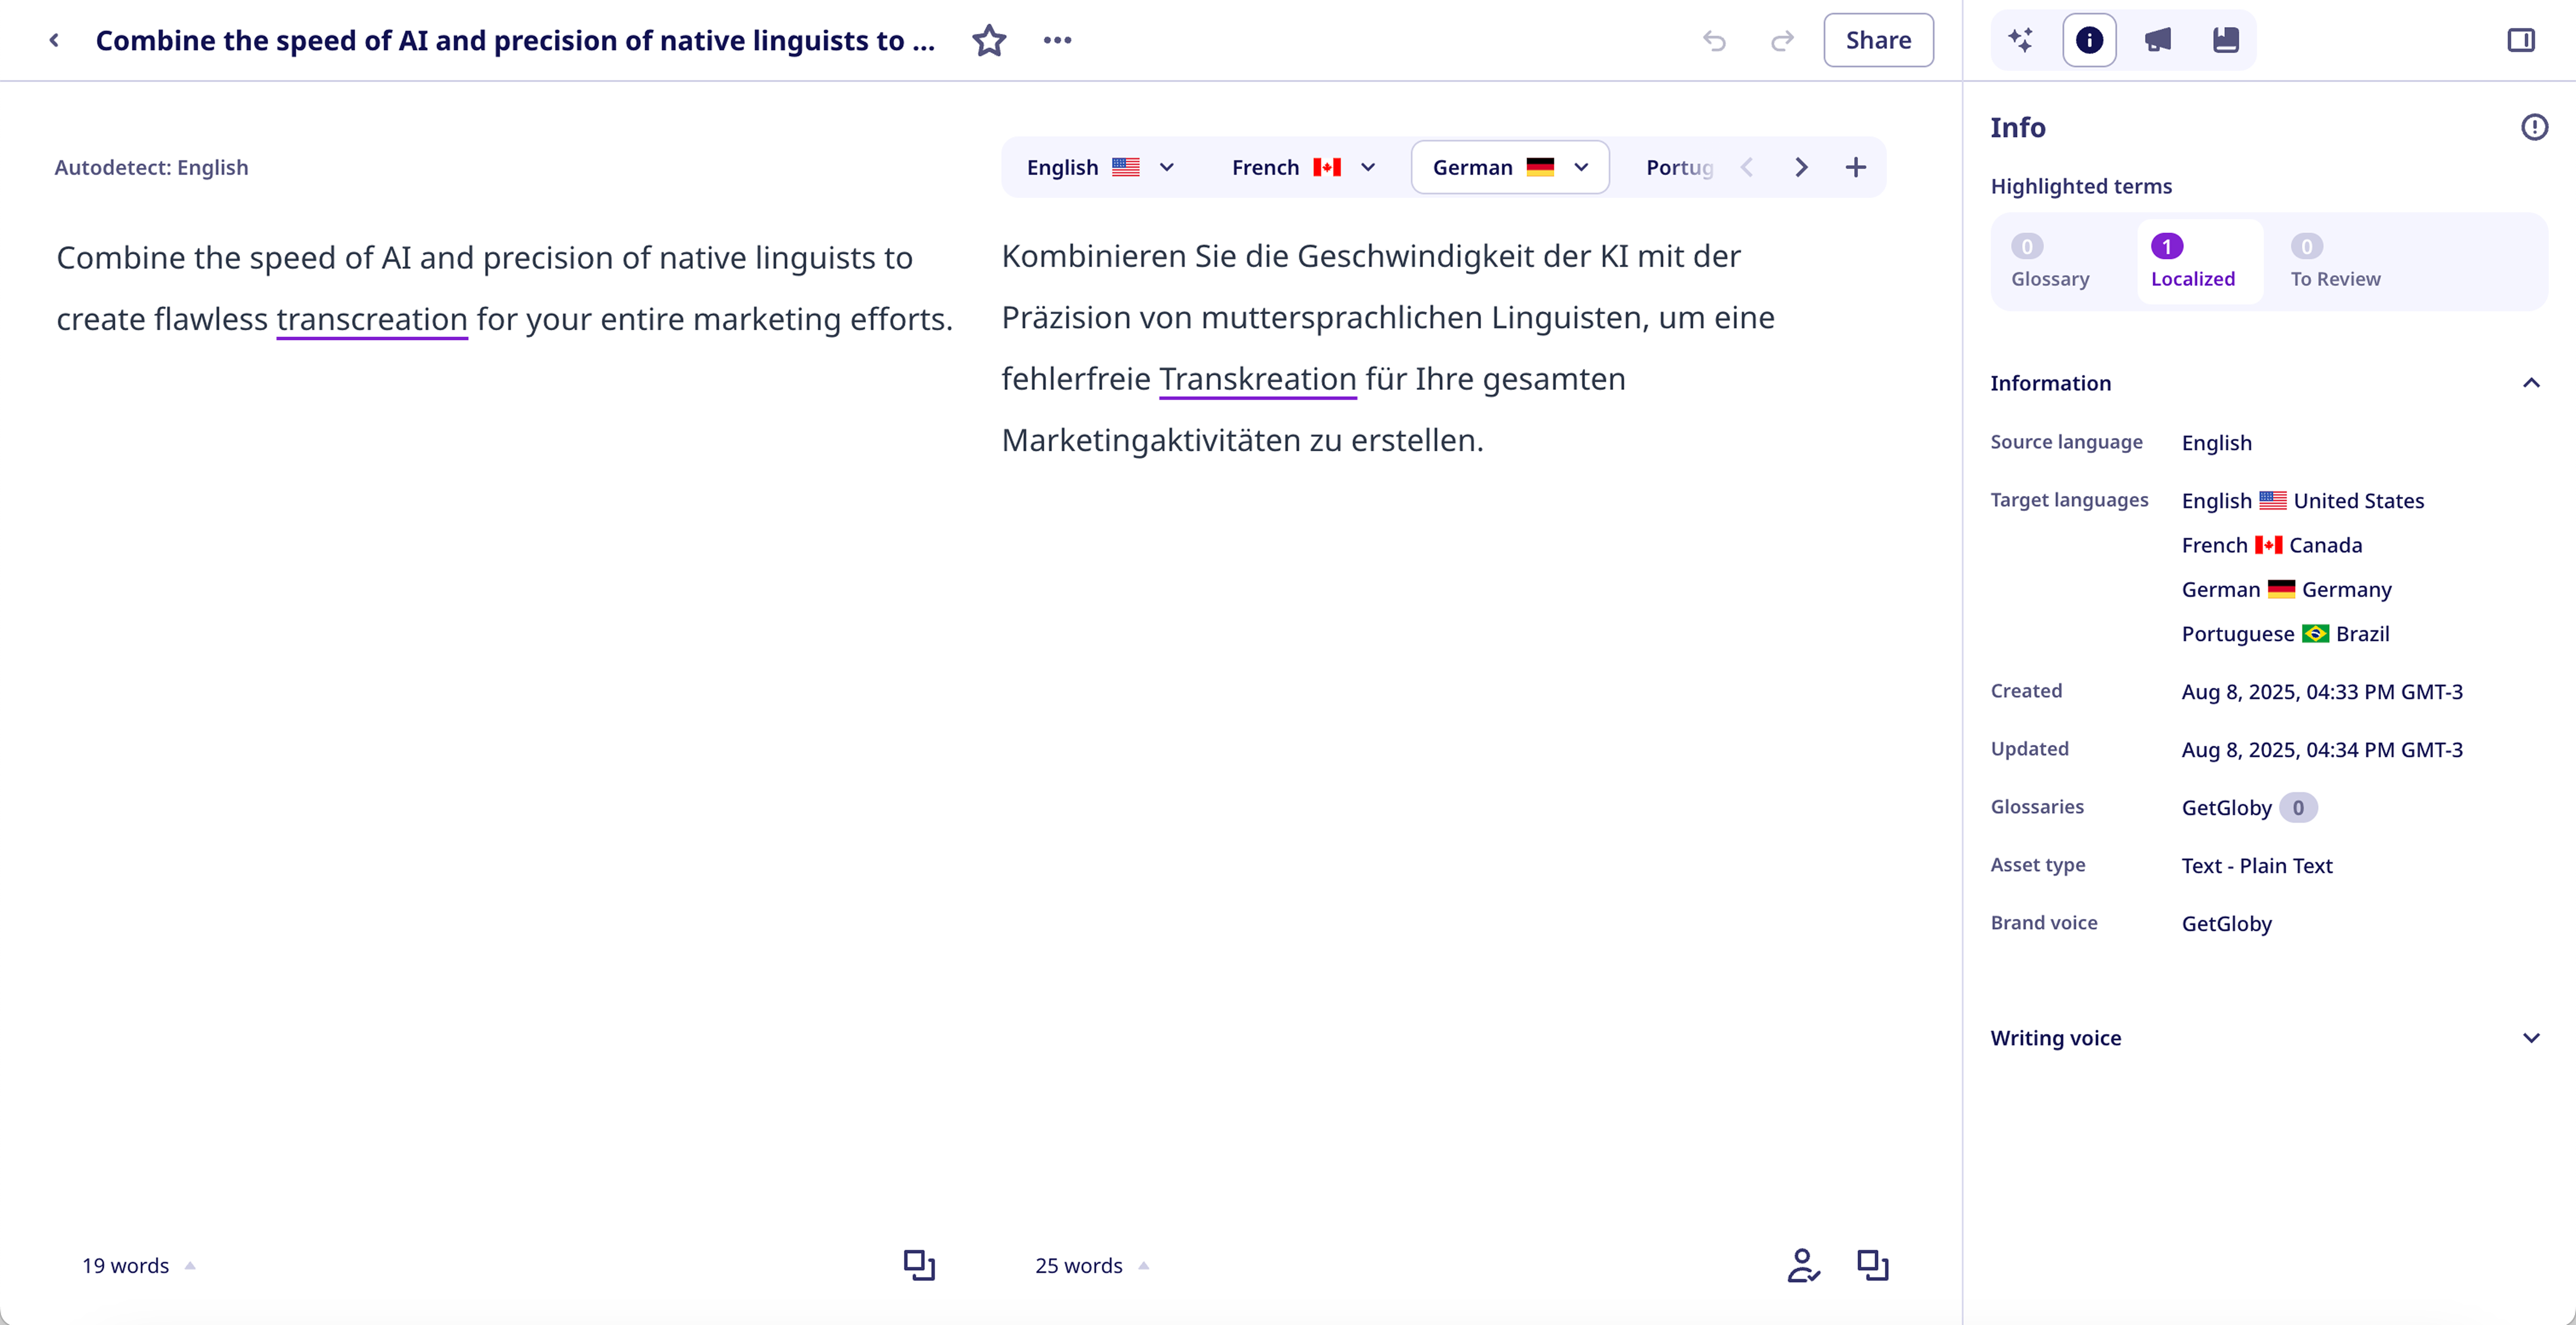Click the Text - Plain Text asset type
The height and width of the screenshot is (1325, 2576).
[x=2256, y=865]
